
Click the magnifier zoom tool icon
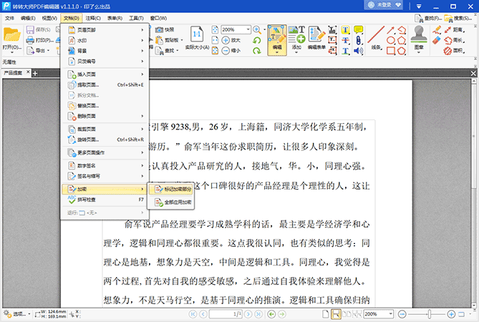coord(257,29)
